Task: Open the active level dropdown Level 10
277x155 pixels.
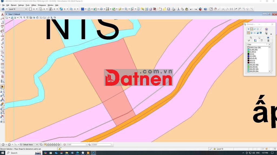Action: [x=26, y=9]
